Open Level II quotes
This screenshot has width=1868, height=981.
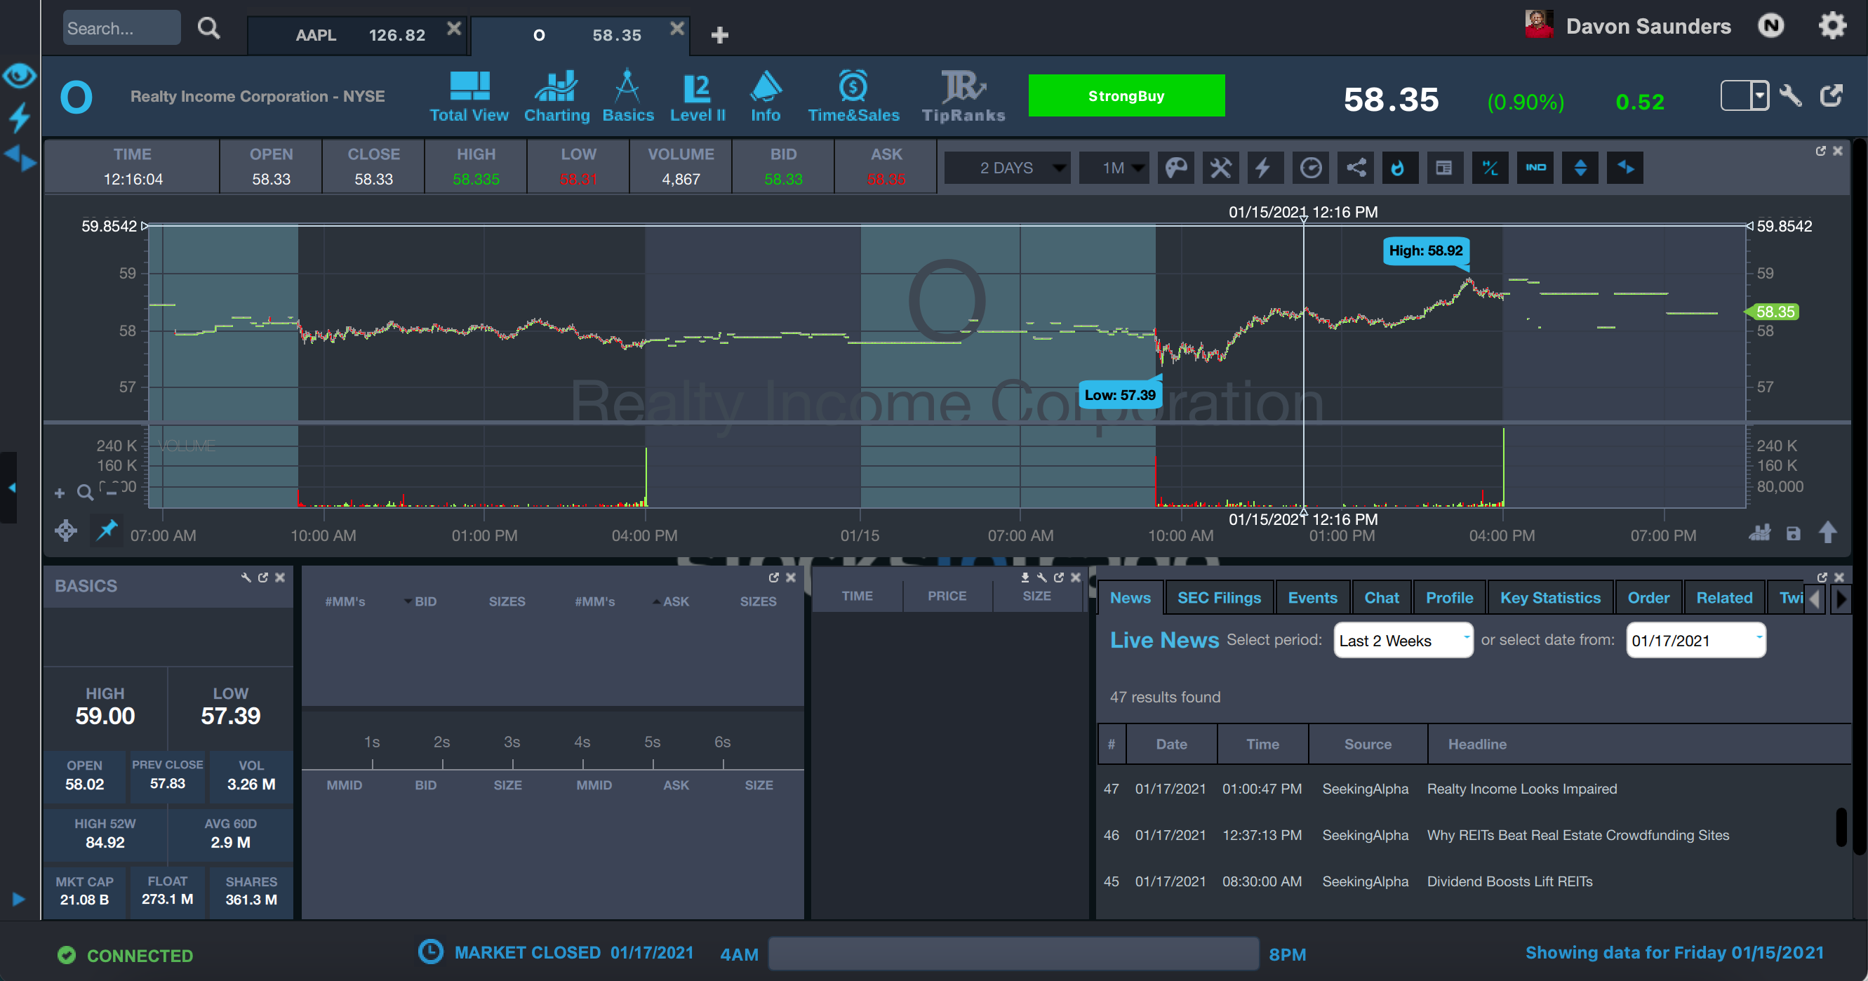[x=697, y=96]
